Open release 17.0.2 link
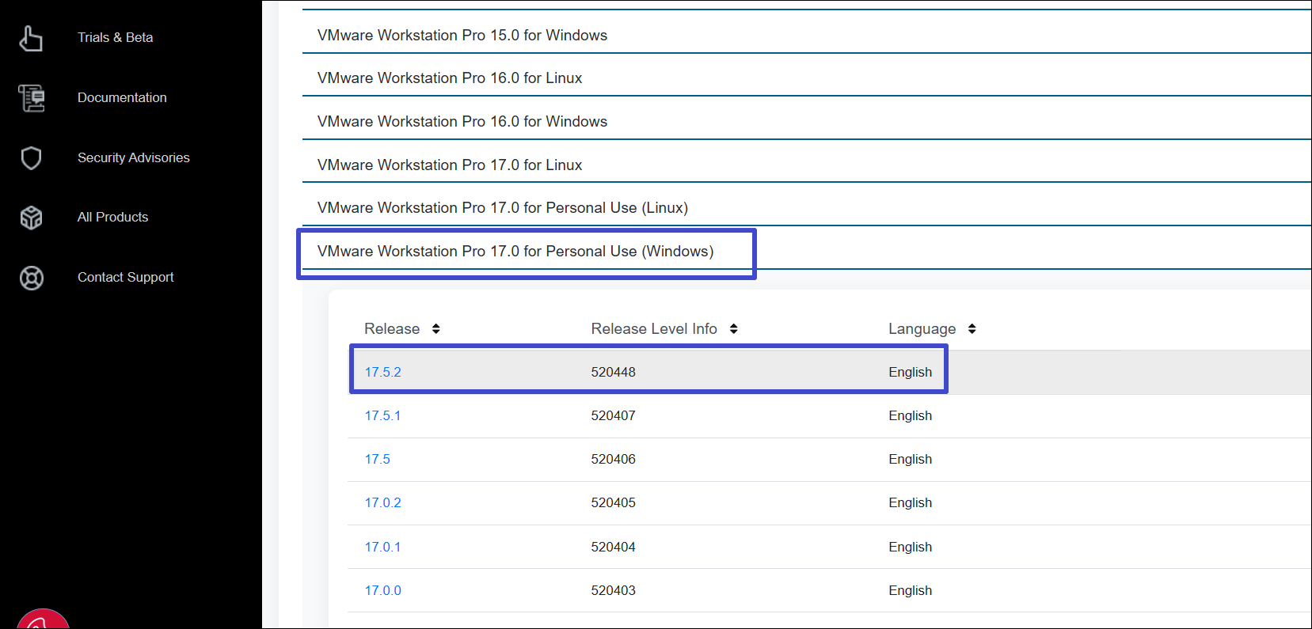Screen dimensions: 1312x629 [382, 503]
